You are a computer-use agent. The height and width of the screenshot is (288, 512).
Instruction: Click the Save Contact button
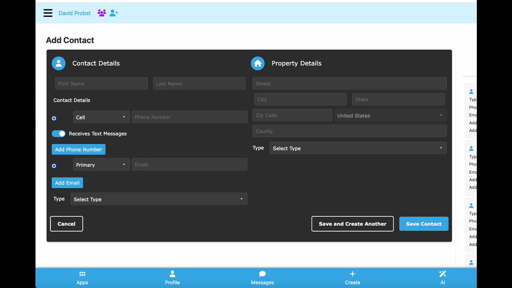click(x=424, y=224)
